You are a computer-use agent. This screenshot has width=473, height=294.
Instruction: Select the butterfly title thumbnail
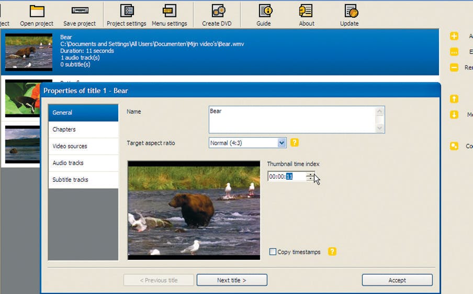click(x=22, y=99)
